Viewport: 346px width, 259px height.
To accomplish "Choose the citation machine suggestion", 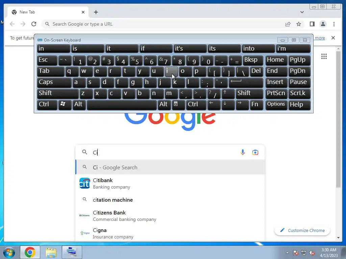I will (x=170, y=200).
